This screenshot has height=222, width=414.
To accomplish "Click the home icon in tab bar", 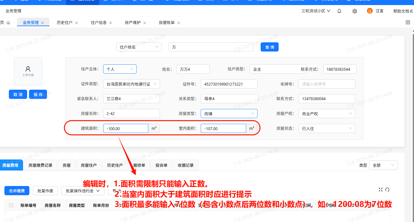I will (8, 23).
